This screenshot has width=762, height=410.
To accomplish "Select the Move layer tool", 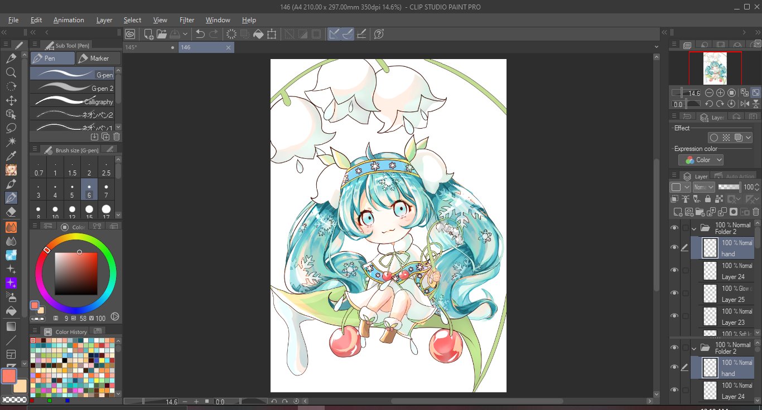I will (11, 100).
